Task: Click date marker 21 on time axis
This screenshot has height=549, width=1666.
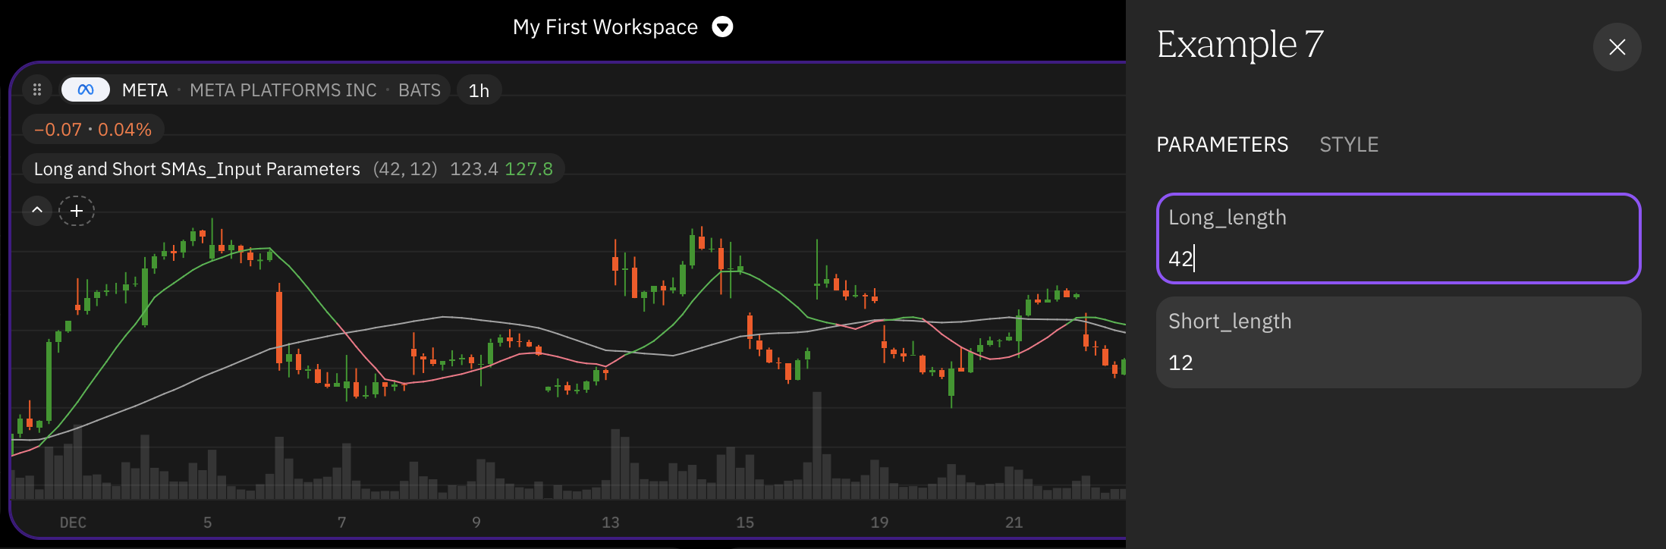Action: point(1014,522)
